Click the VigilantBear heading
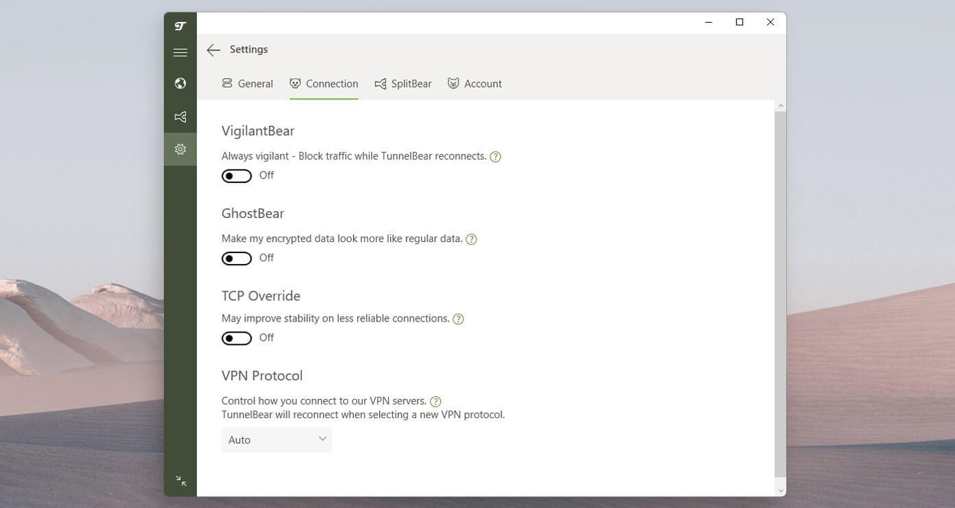The image size is (955, 508). point(258,131)
